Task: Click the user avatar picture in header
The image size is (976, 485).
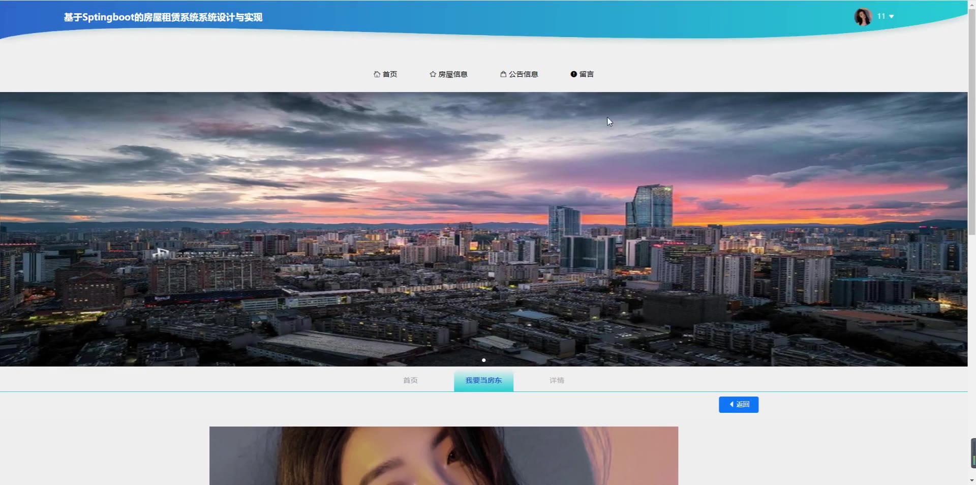Action: click(x=863, y=17)
